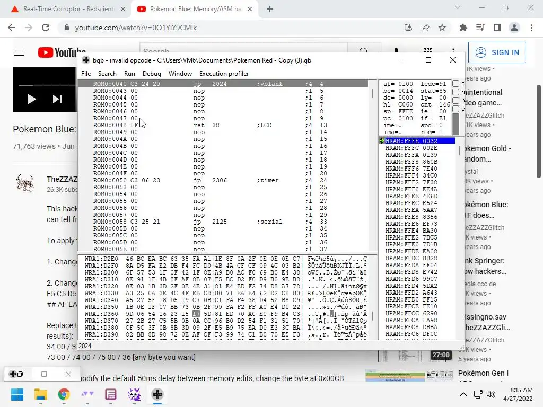Toggle the c flag checkbox
543x407 pixels.
(456, 109)
